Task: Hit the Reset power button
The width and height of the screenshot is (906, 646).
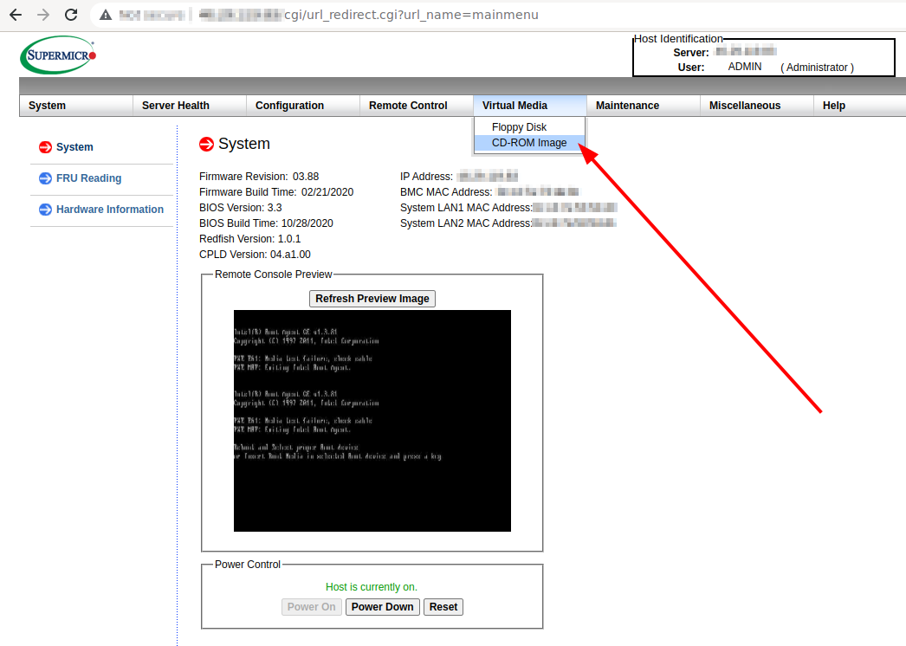Action: [443, 607]
